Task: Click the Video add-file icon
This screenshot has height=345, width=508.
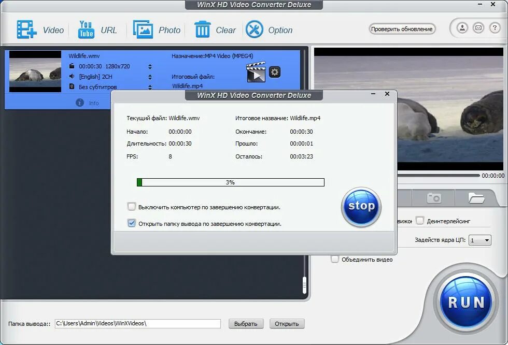Action: 26,30
